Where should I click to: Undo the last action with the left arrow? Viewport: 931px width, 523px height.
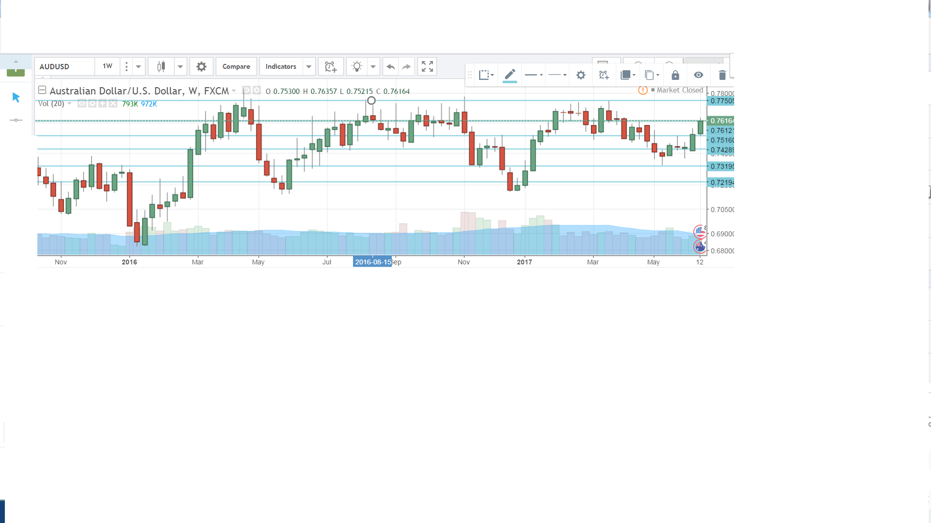coord(390,66)
